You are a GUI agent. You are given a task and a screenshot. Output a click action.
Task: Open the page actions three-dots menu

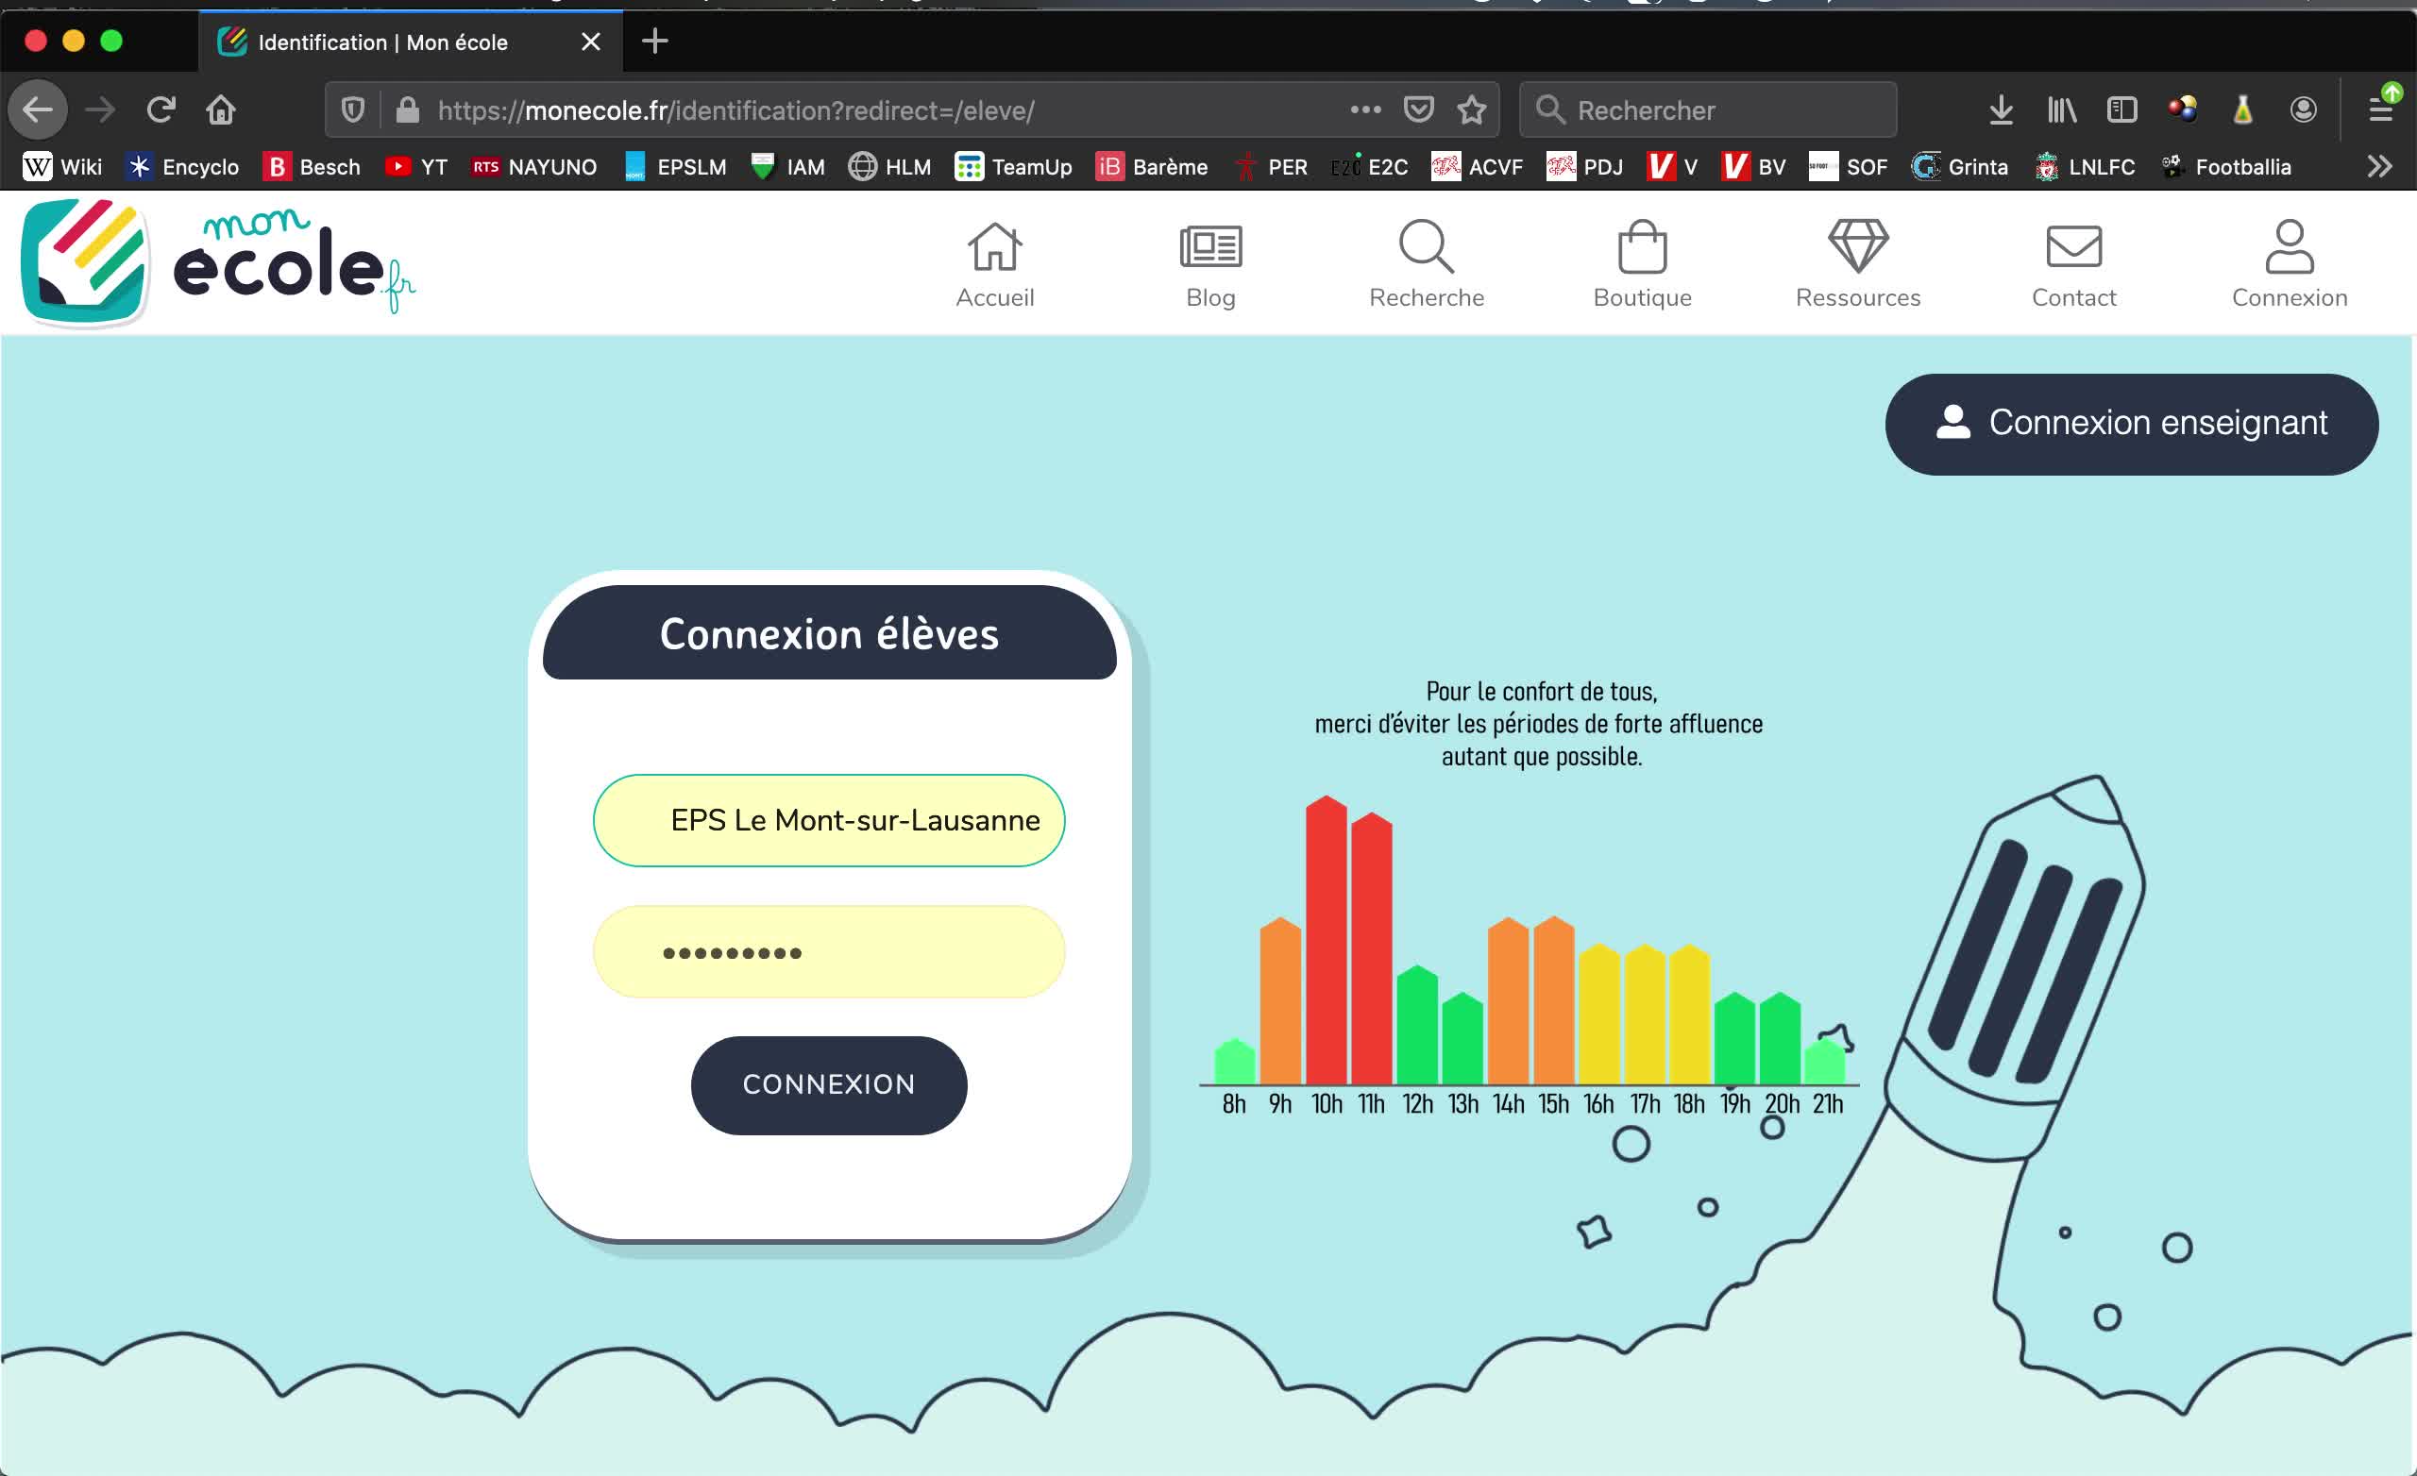tap(1365, 109)
